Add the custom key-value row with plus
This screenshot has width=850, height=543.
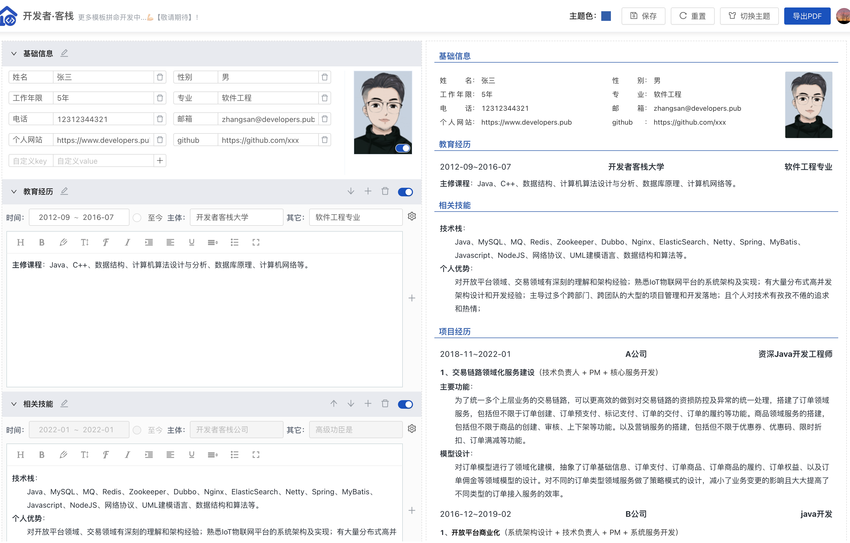pyautogui.click(x=160, y=161)
